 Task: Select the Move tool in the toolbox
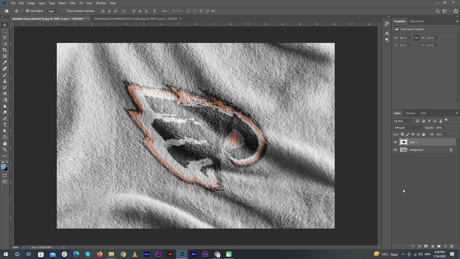click(x=5, y=25)
